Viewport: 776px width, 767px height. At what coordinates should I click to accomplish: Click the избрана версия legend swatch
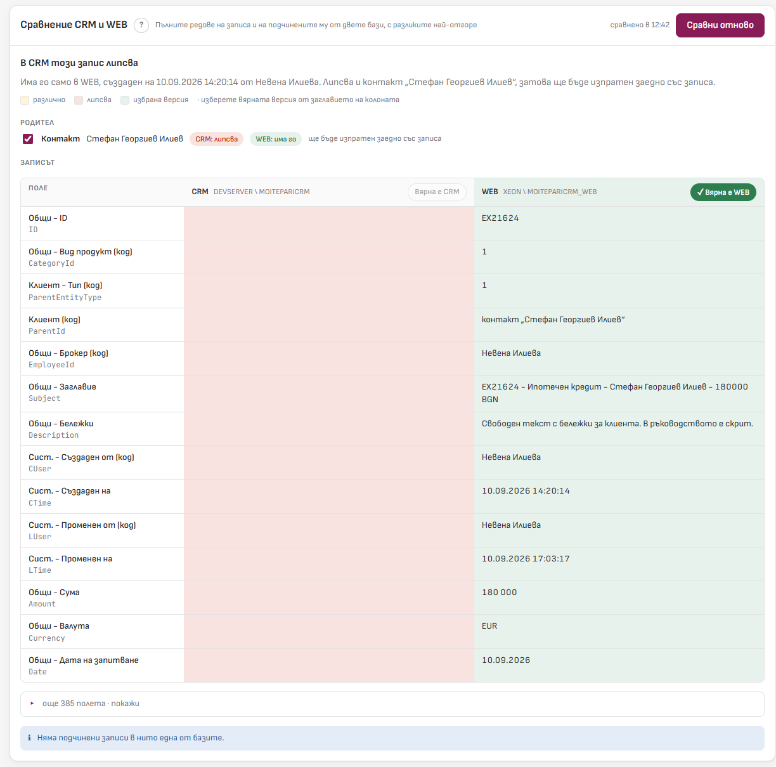(125, 100)
